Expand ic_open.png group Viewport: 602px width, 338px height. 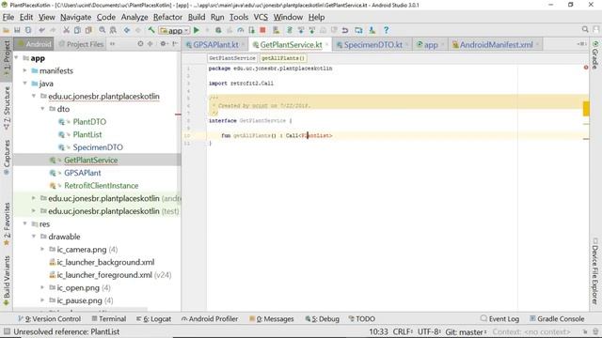(x=42, y=287)
